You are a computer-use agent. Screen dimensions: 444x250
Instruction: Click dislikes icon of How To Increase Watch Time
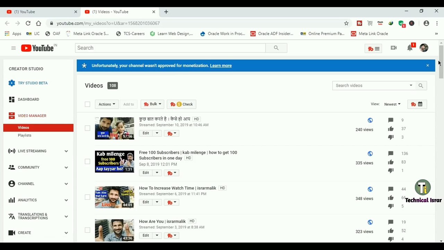391,206
